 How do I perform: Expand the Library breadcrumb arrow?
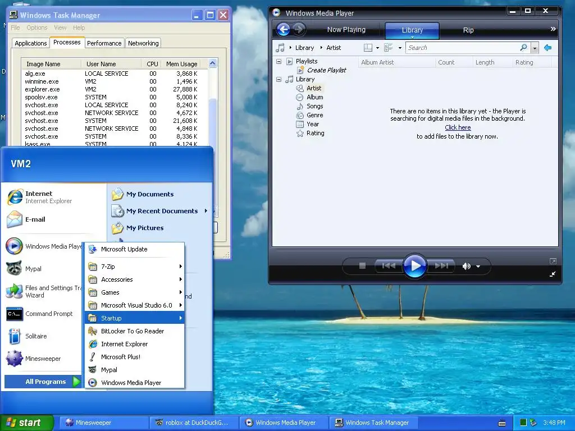[x=290, y=48]
